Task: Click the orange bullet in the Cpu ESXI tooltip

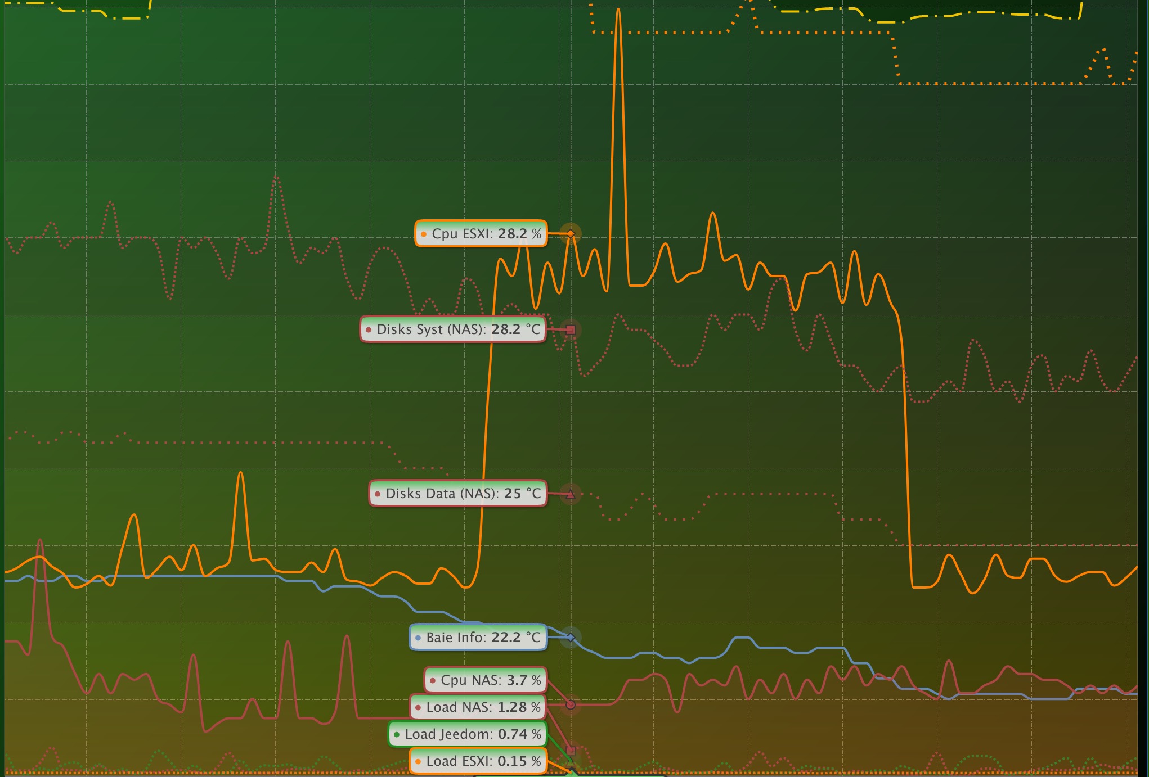Action: (423, 234)
